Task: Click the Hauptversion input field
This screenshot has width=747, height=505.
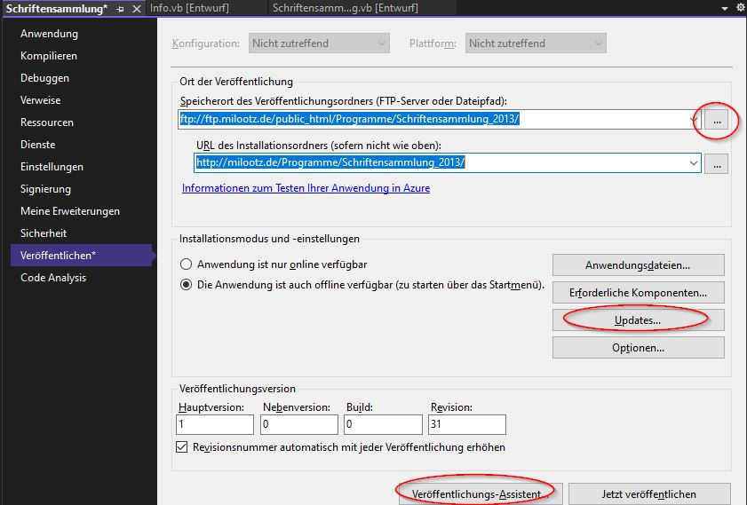Action: click(214, 425)
